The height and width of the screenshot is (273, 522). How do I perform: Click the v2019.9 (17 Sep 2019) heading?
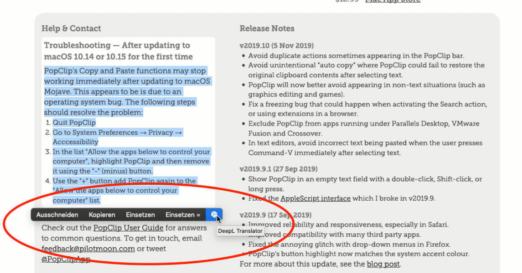[x=276, y=215]
